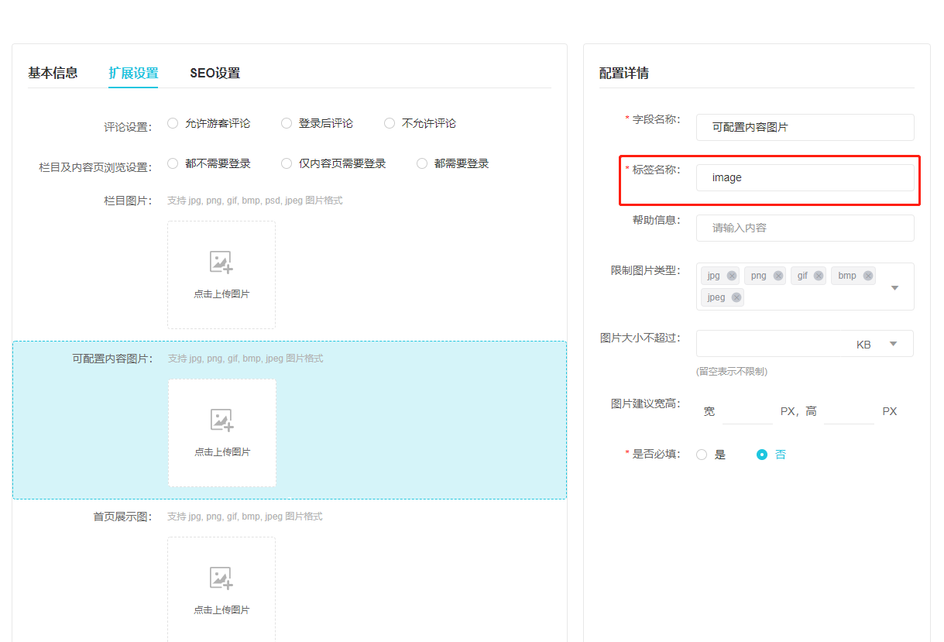The height and width of the screenshot is (642, 944).
Task: Remove the jpeg tag from image types
Action: [x=736, y=297]
